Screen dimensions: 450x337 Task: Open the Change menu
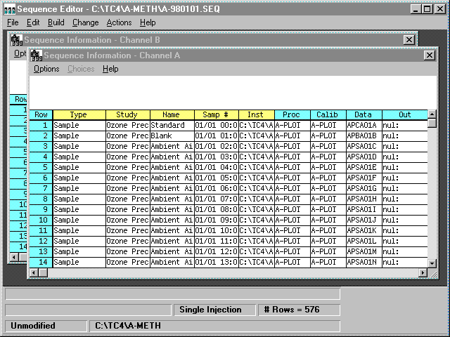85,22
